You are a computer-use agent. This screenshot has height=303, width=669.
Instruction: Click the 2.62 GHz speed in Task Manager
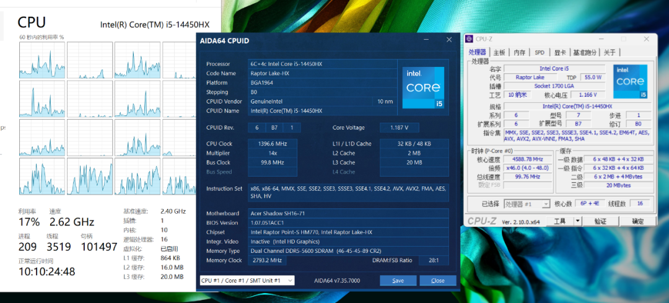point(72,222)
